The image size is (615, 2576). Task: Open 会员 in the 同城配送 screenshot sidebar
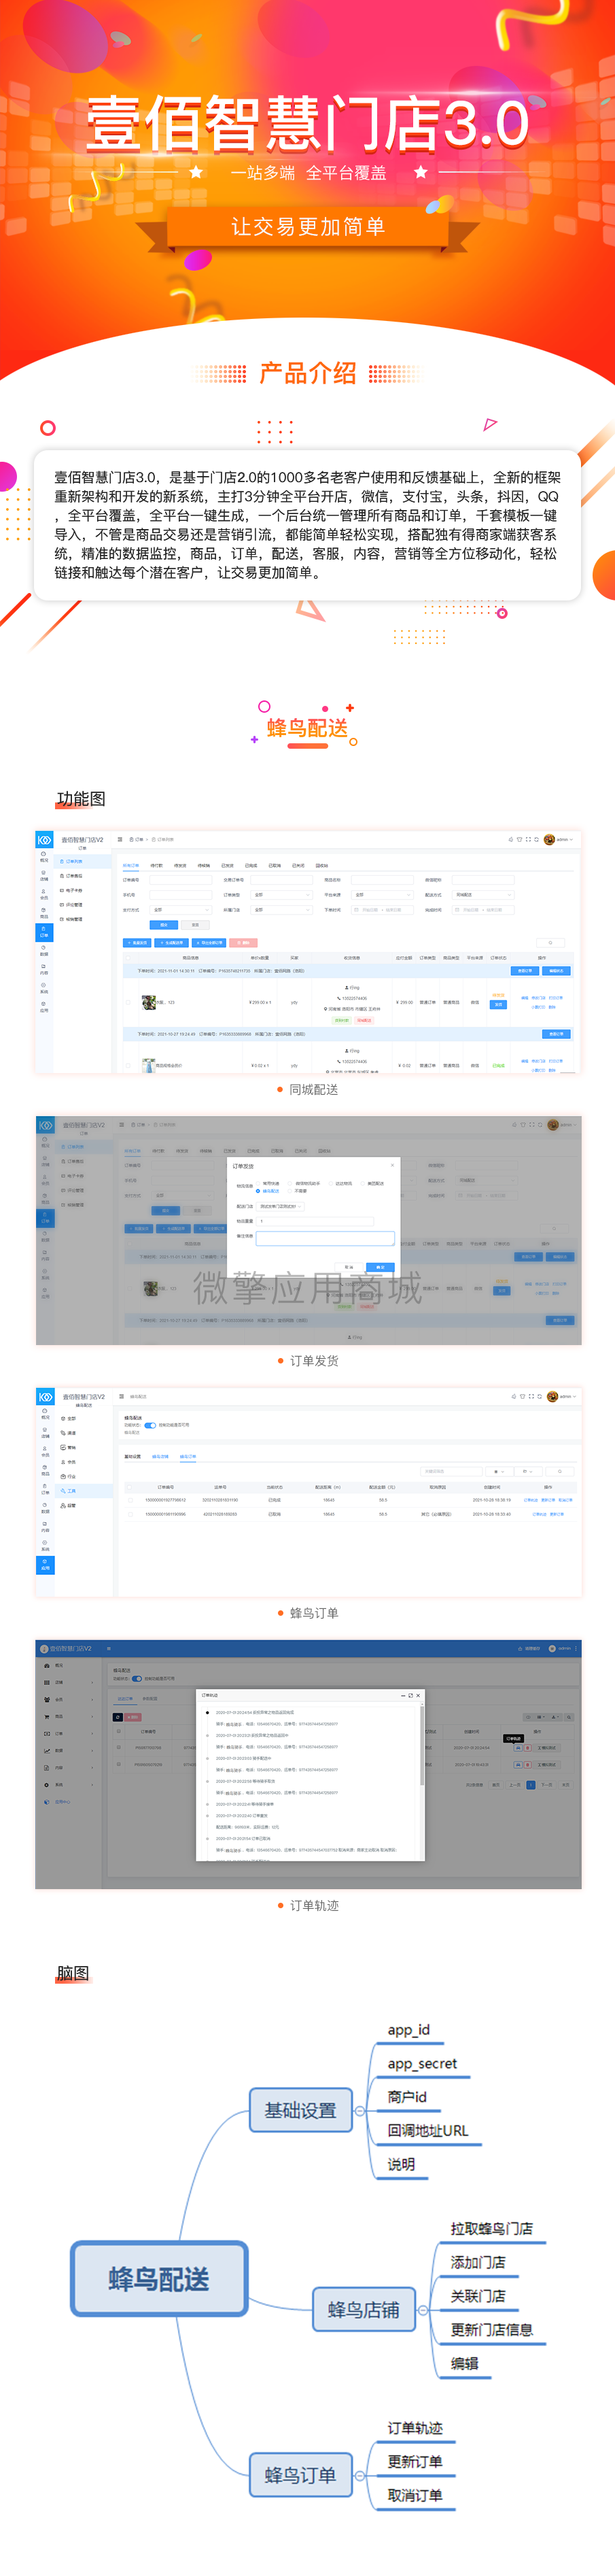coord(44,894)
